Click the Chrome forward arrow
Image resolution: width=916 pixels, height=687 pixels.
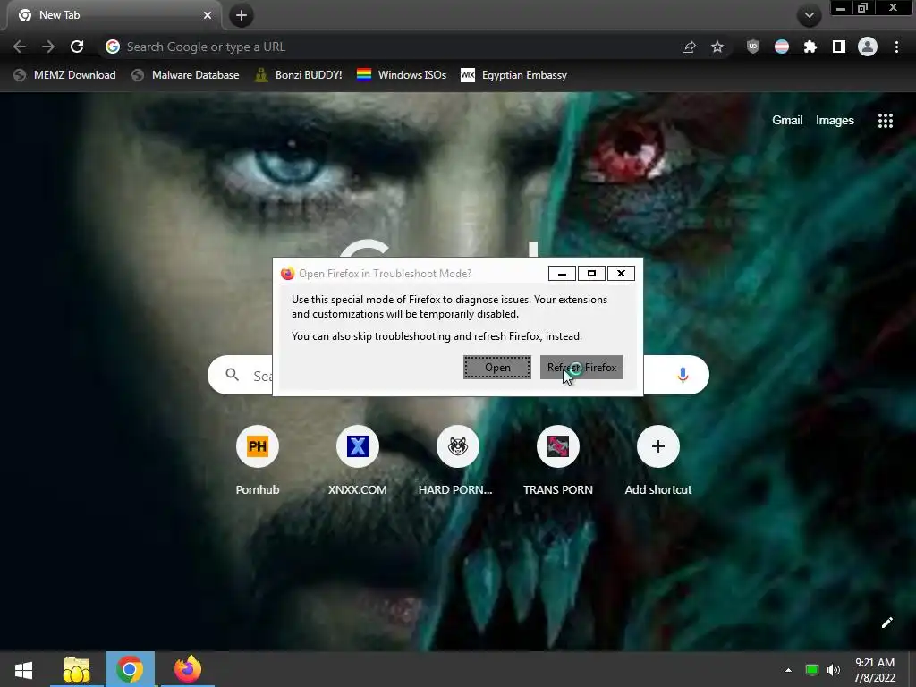pyautogui.click(x=48, y=47)
